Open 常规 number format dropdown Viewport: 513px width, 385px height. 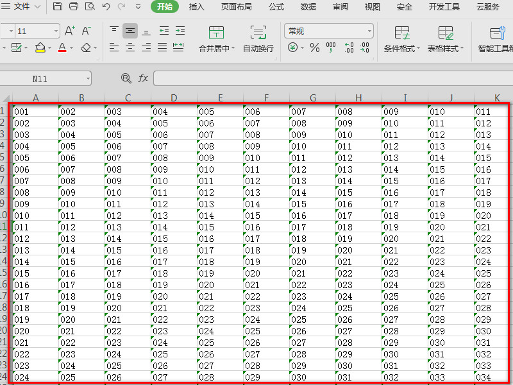(369, 31)
